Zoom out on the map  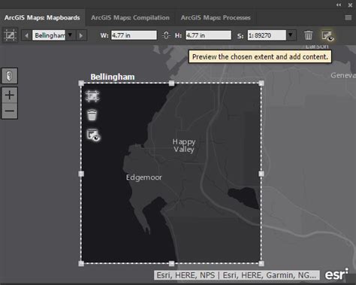(x=10, y=111)
